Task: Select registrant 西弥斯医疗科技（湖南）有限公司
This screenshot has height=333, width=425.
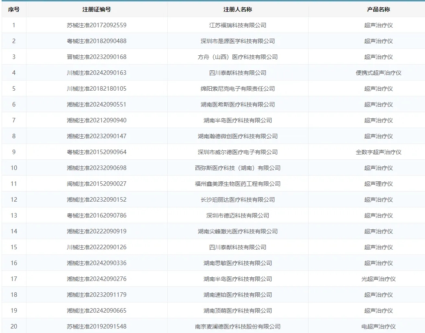Action: [x=238, y=168]
